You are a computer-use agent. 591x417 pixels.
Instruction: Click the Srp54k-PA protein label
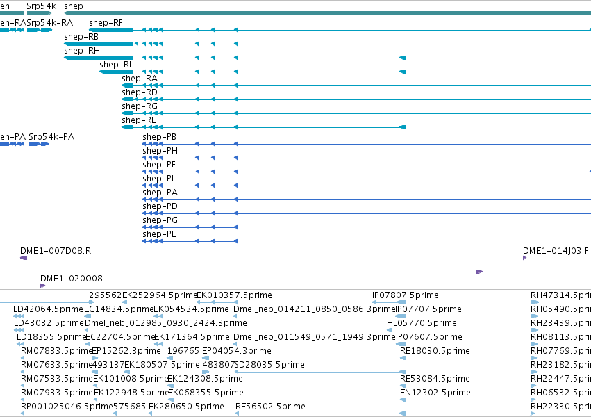click(x=51, y=136)
